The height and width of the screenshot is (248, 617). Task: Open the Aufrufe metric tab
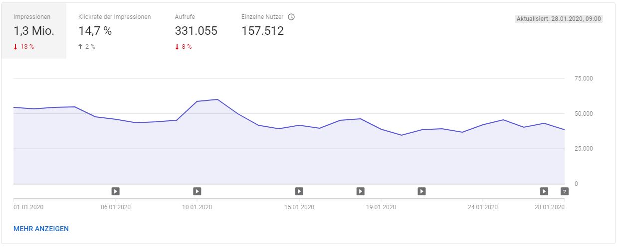[196, 31]
